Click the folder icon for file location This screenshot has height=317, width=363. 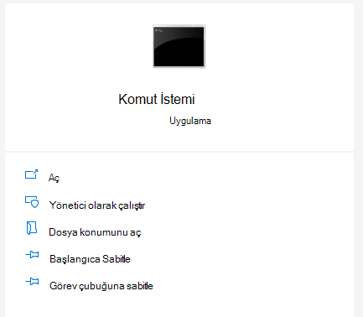click(32, 228)
